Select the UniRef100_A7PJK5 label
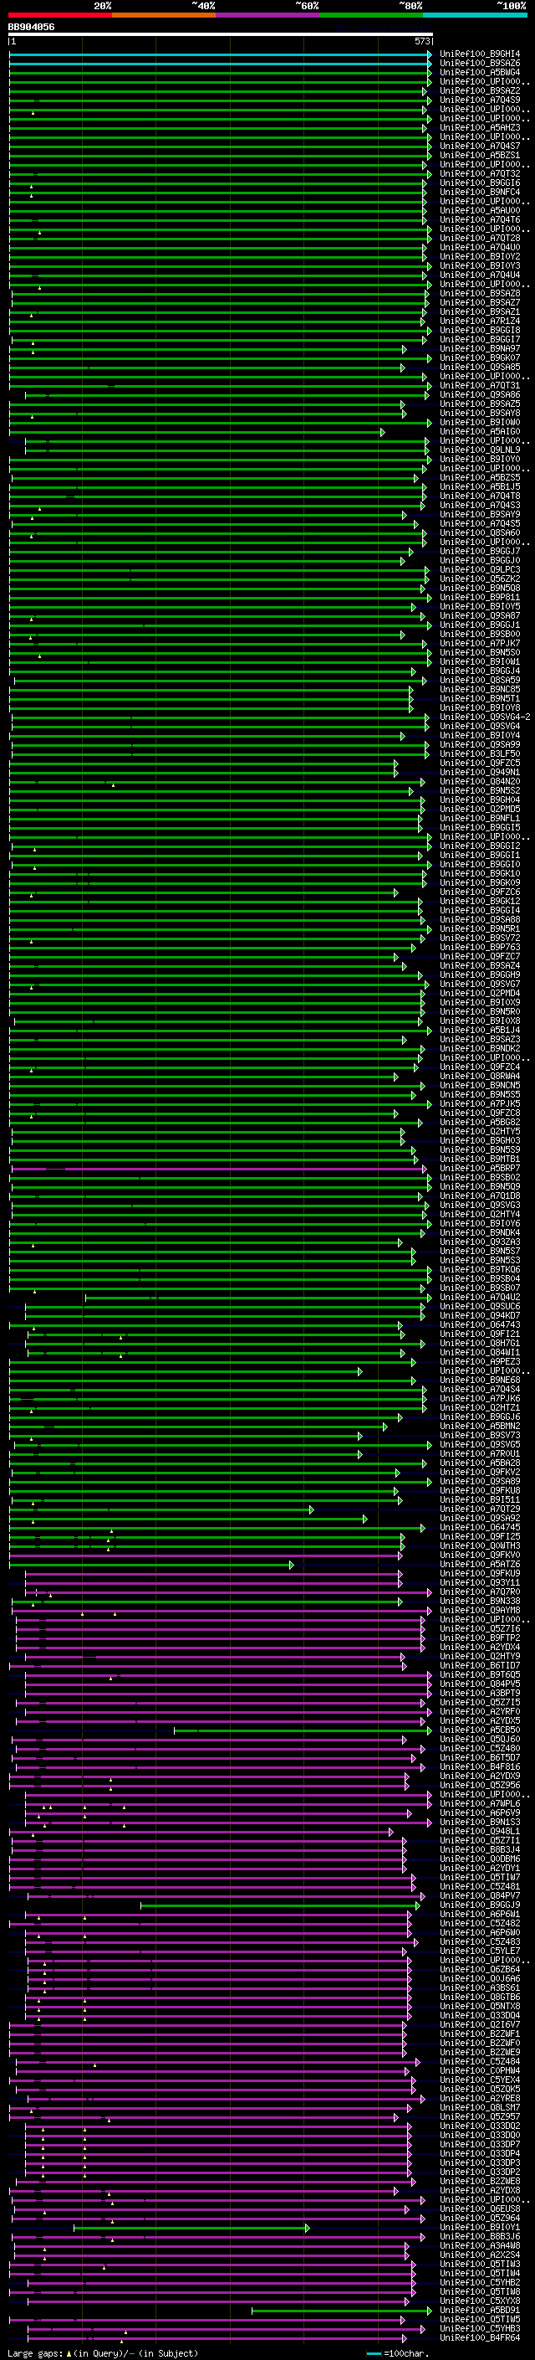The height and width of the screenshot is (2360, 535). coord(480,1103)
